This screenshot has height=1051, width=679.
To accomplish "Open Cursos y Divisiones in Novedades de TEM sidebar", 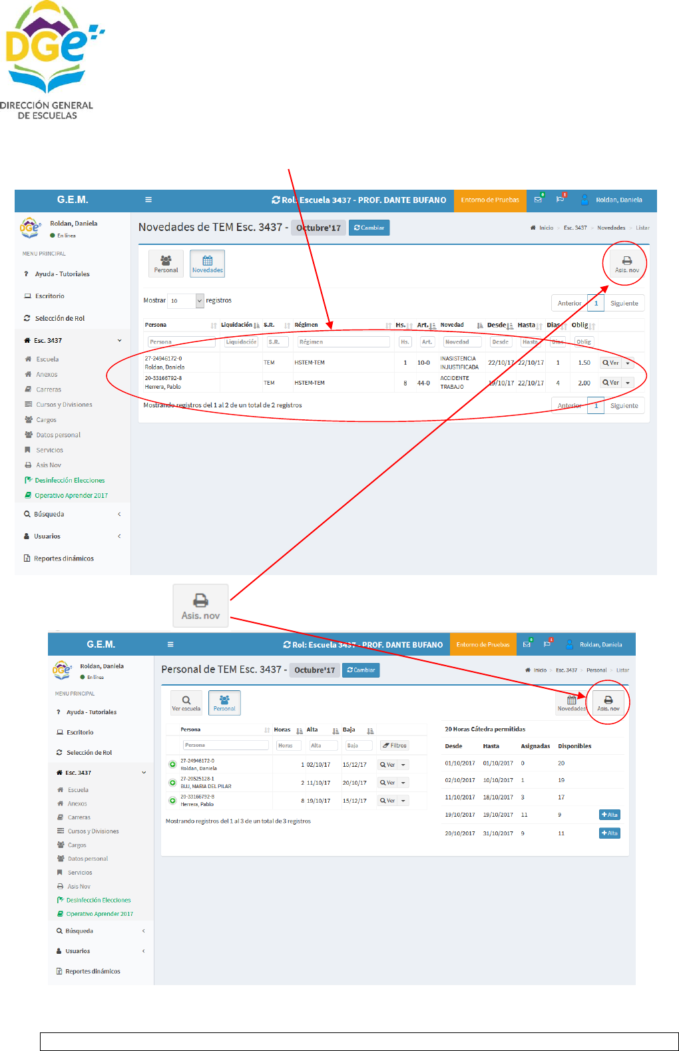I will point(64,405).
